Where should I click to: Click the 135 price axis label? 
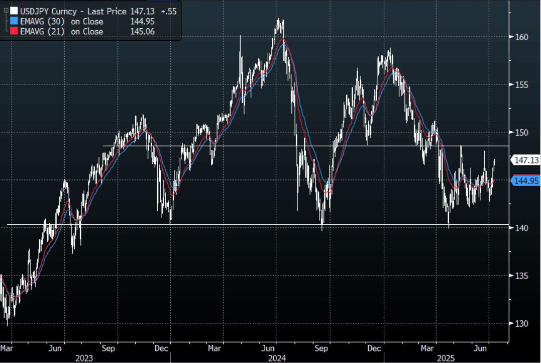tap(522, 276)
